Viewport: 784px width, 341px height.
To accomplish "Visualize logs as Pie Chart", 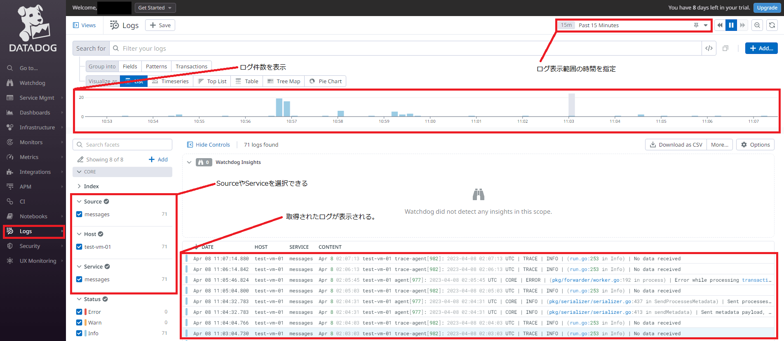I will tap(326, 81).
